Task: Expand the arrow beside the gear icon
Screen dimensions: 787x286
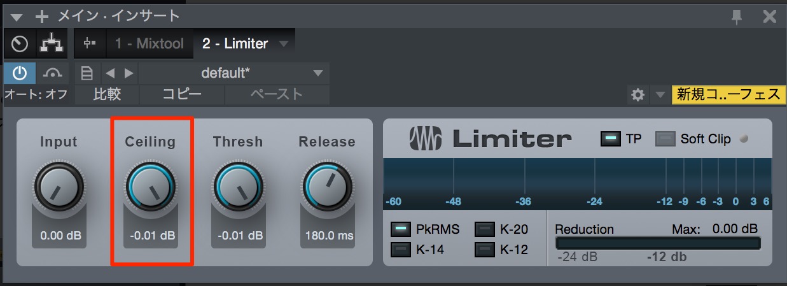Action: [x=660, y=96]
